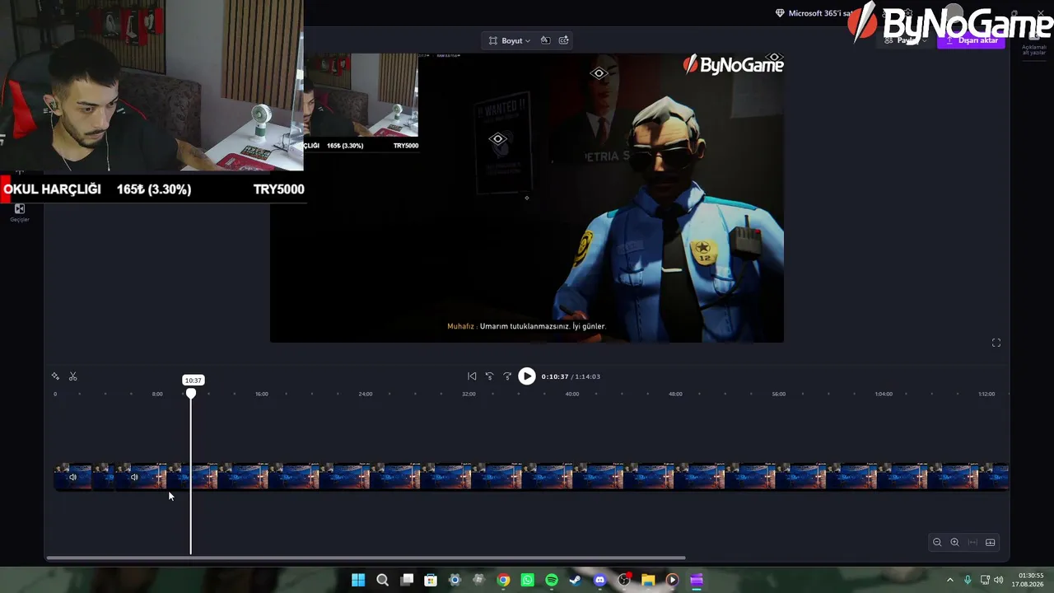Toggle fullscreen preview icon
This screenshot has width=1054, height=593.
coord(996,343)
